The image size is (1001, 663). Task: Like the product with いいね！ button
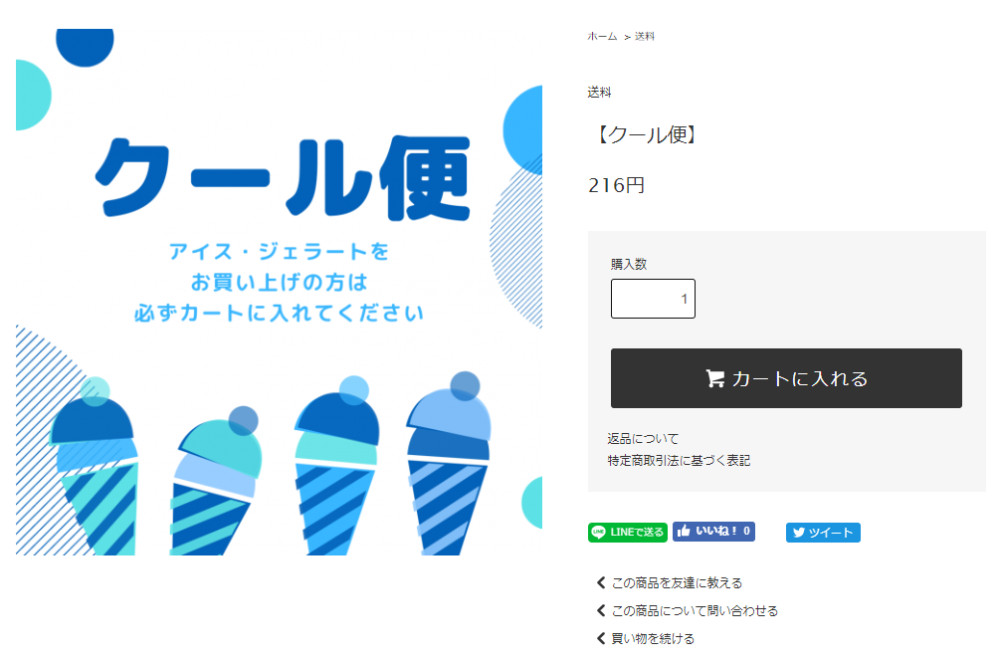pos(713,531)
